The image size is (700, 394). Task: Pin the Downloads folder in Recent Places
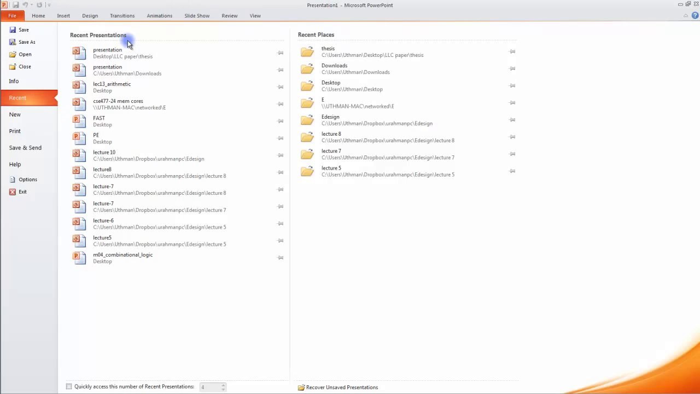pyautogui.click(x=512, y=68)
